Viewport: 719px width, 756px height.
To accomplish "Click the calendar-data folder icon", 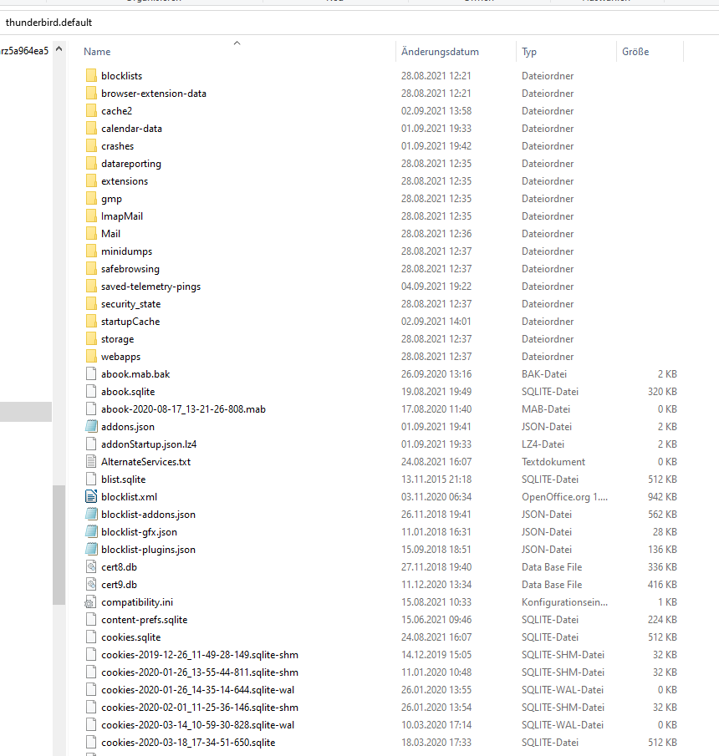I will pos(91,129).
